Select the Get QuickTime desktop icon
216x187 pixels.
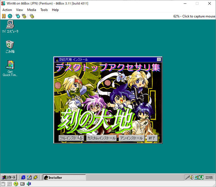click(x=10, y=68)
